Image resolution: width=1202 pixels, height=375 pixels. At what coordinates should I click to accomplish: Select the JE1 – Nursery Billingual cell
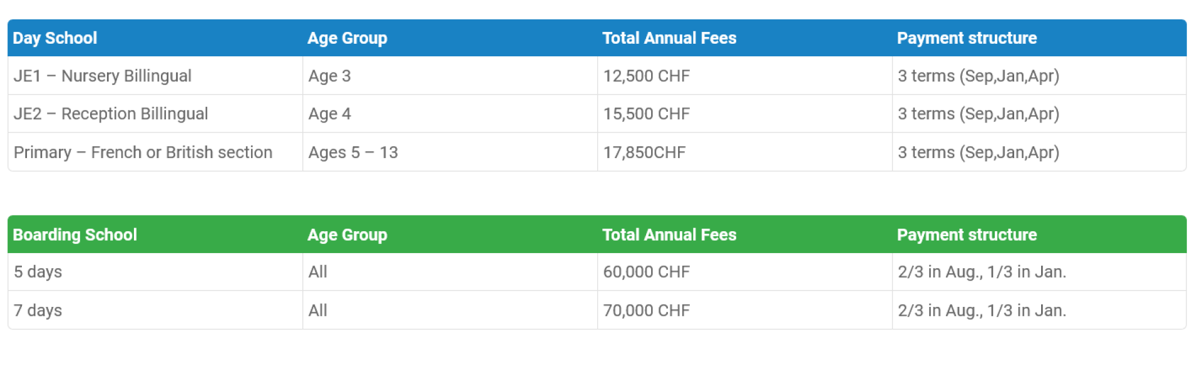pos(103,76)
